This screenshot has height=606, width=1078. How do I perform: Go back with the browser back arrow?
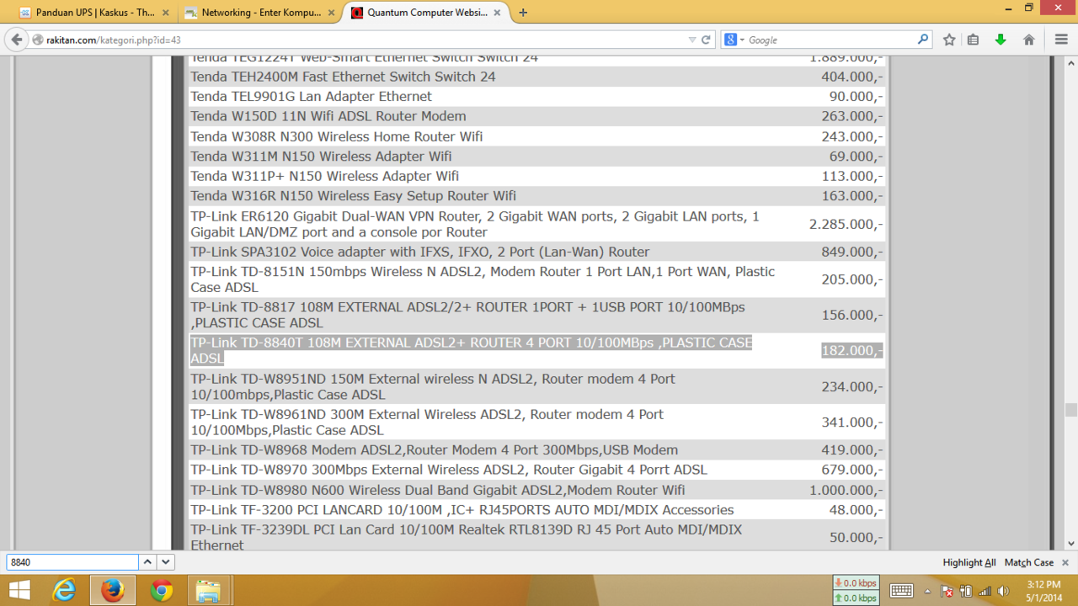(17, 40)
